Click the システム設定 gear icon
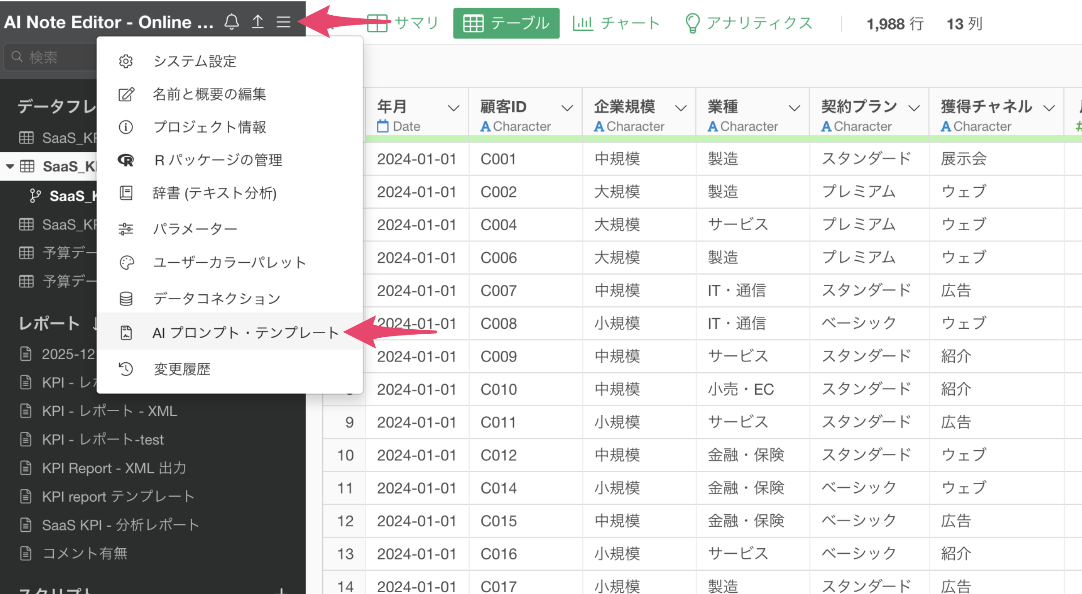Screen dimensions: 1082x594 [126, 61]
